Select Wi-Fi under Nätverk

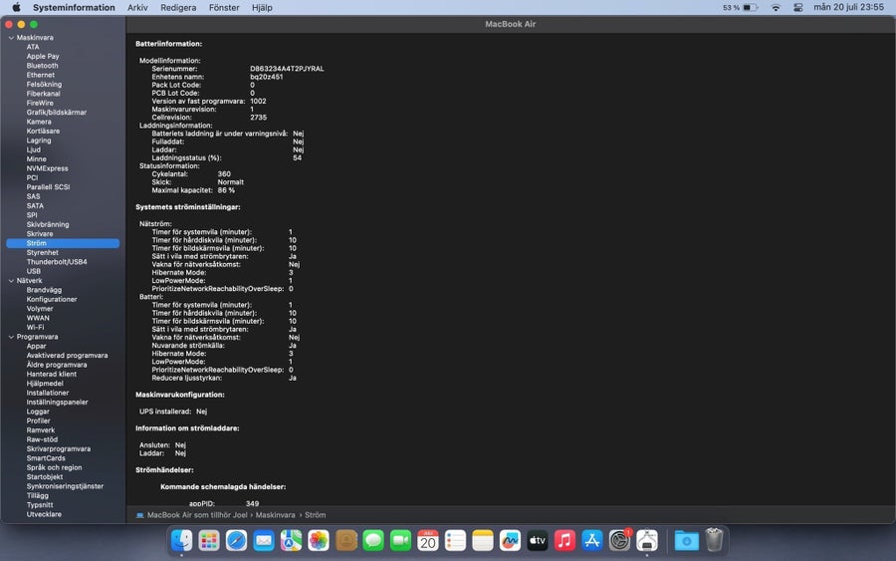pos(36,327)
